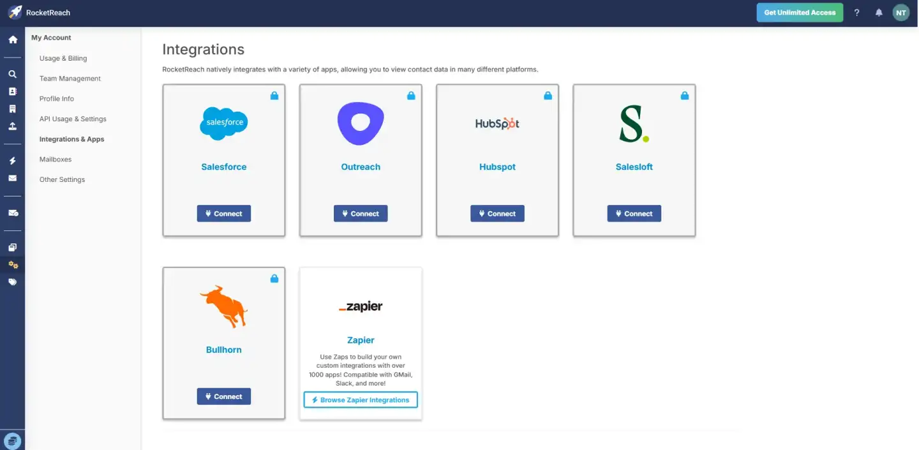
Task: Click Browse Zapier Integrations button
Action: pos(361,400)
